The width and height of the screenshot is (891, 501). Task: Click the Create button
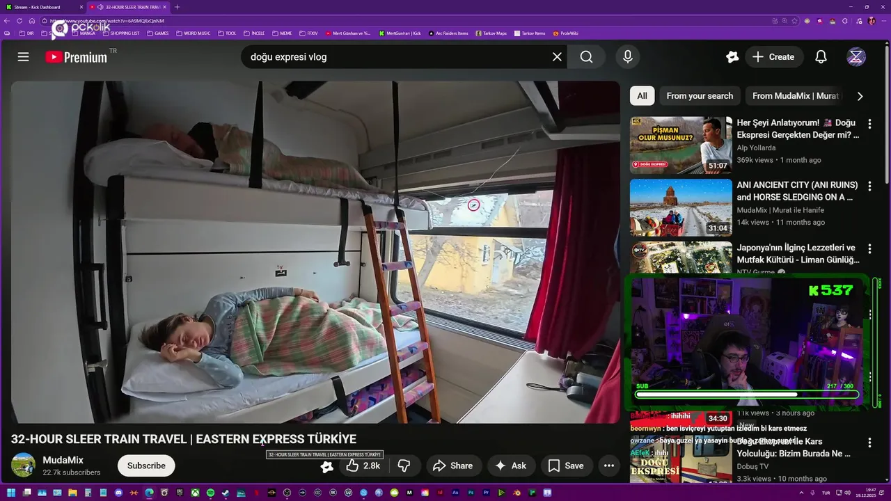coord(773,57)
